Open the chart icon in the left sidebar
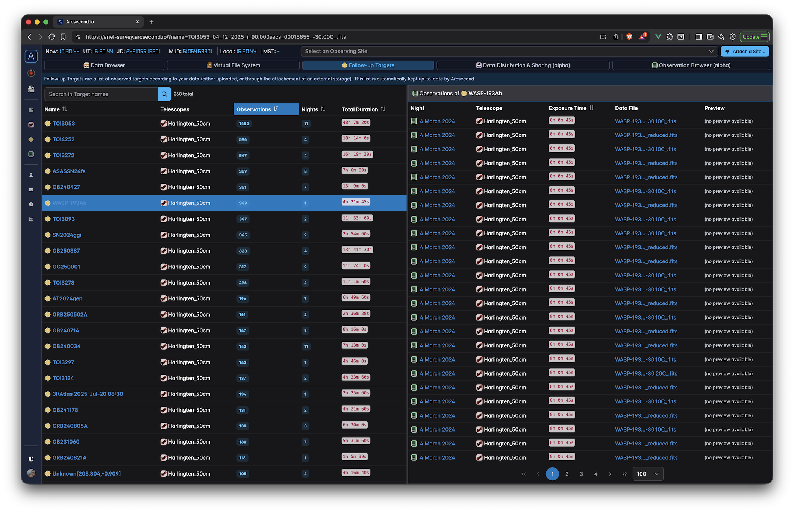 pos(31,219)
